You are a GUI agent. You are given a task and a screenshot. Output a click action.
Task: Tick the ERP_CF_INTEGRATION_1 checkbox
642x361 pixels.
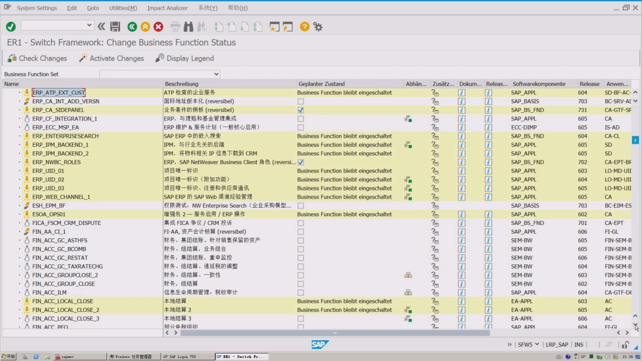click(301, 119)
